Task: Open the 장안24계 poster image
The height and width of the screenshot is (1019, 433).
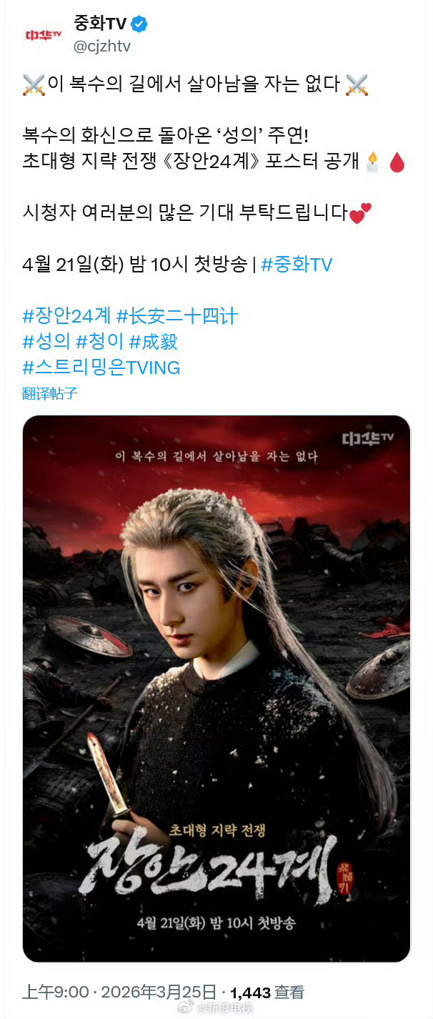Action: tap(216, 689)
